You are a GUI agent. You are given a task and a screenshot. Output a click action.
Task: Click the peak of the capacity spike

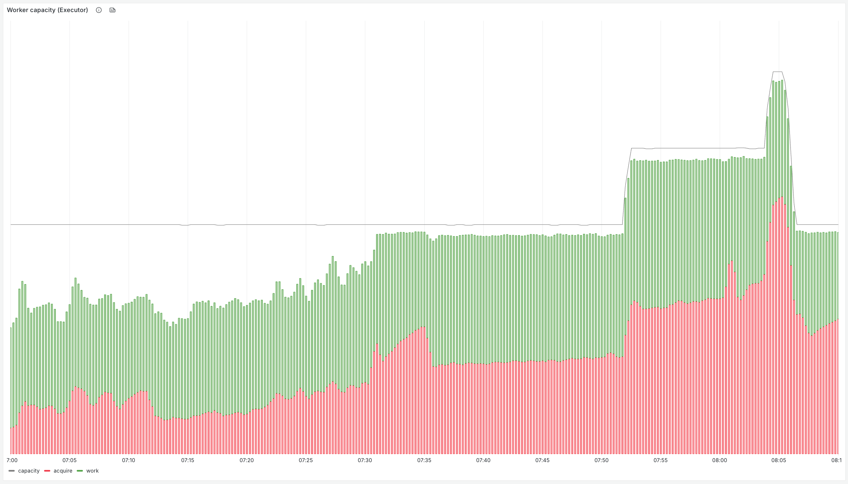[777, 72]
